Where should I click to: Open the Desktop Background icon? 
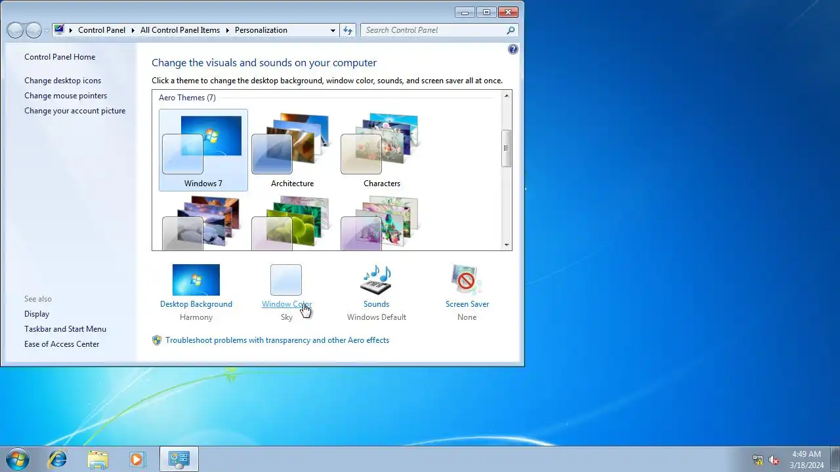(196, 280)
